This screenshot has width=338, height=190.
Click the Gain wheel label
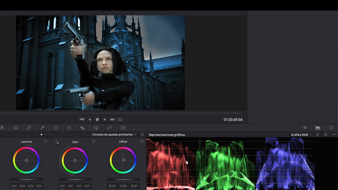[75, 142]
